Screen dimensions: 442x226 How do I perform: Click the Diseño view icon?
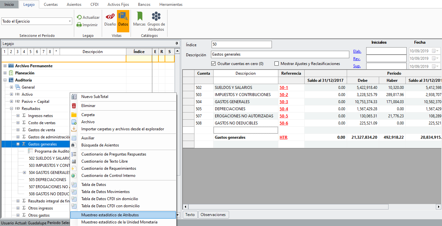(x=110, y=17)
